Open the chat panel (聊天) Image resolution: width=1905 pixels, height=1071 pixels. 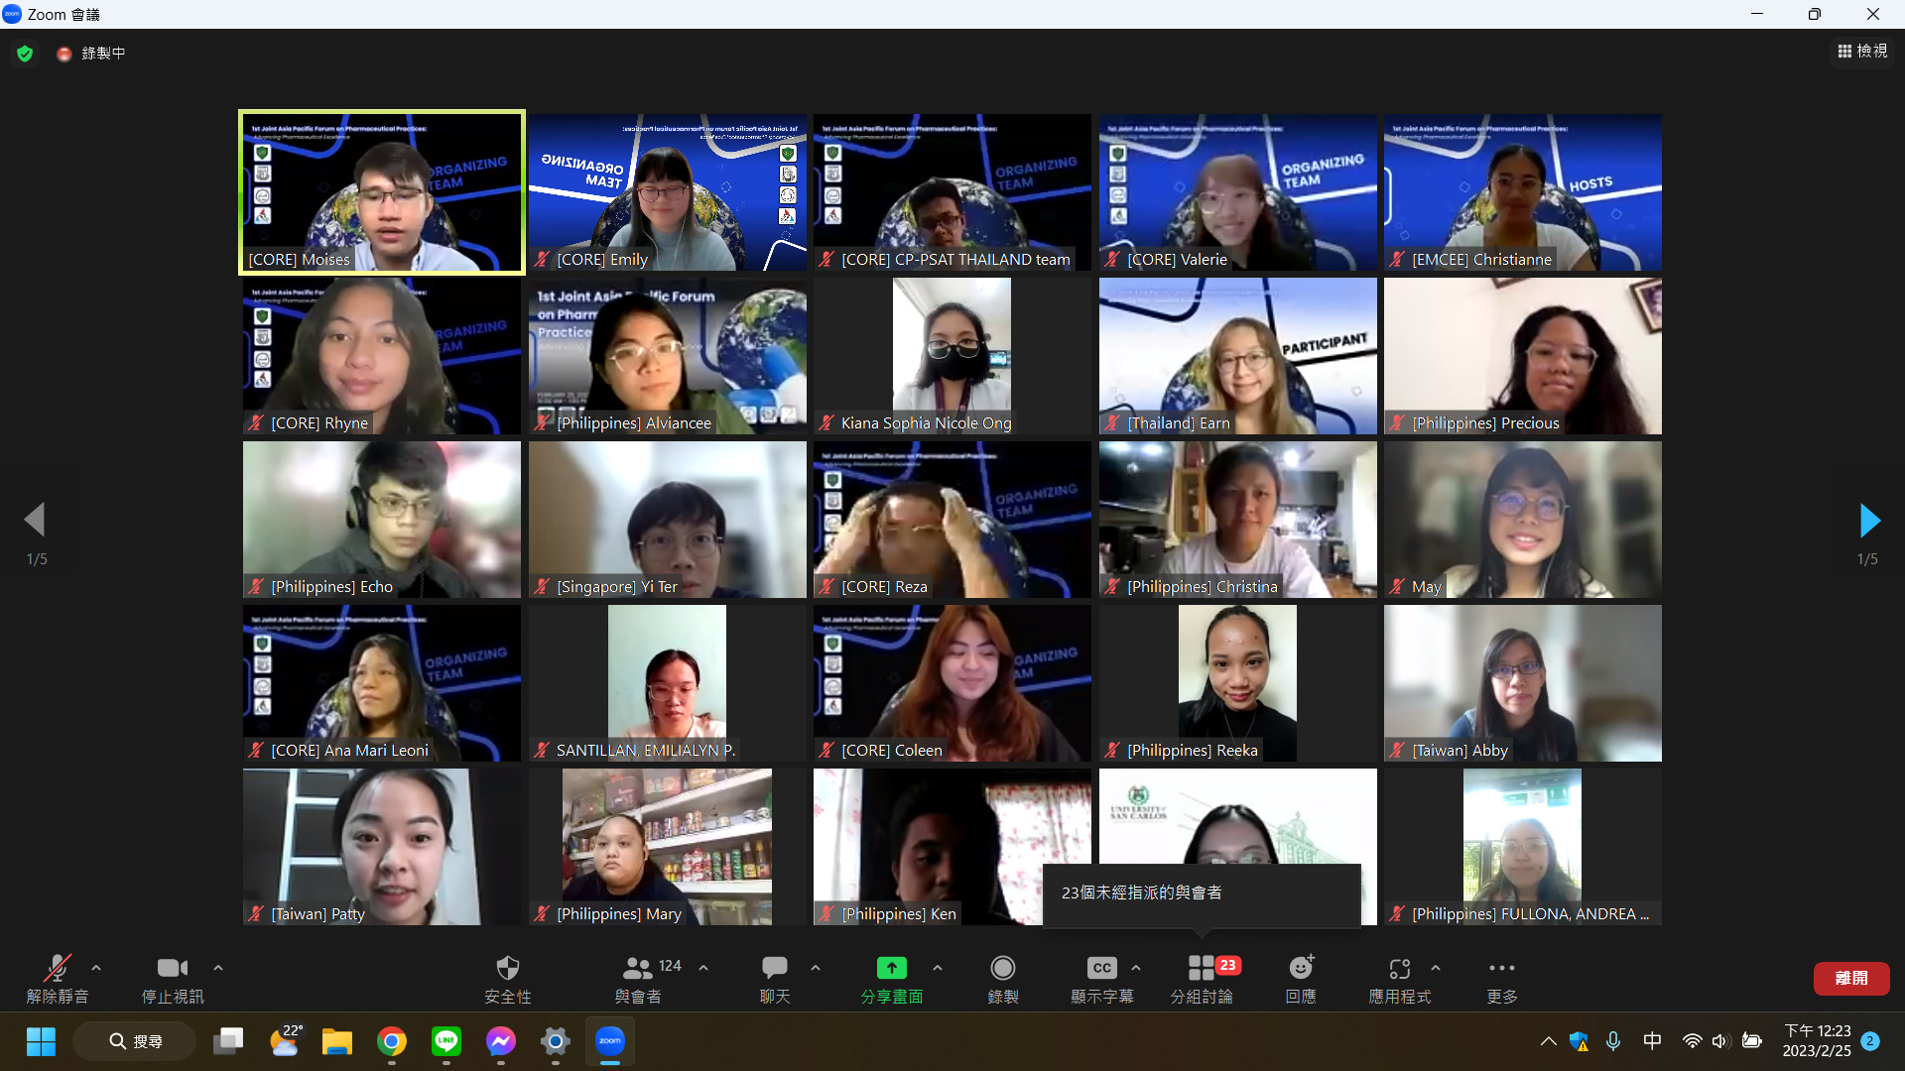774,969
